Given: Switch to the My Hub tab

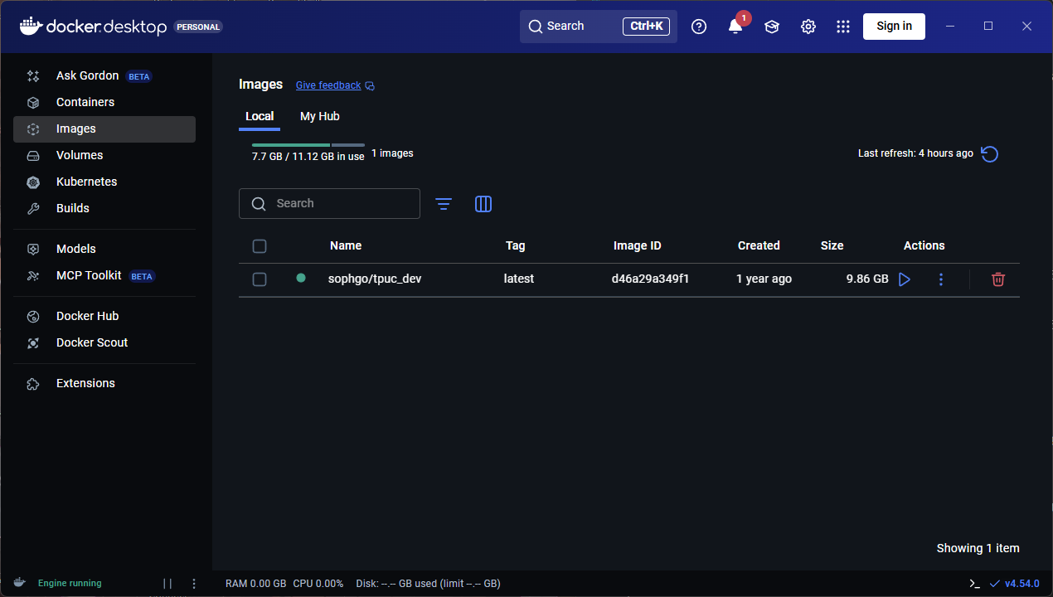Looking at the screenshot, I should click(x=320, y=116).
